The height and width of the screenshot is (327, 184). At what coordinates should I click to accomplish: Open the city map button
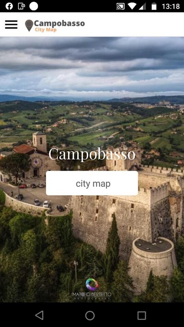(92, 183)
